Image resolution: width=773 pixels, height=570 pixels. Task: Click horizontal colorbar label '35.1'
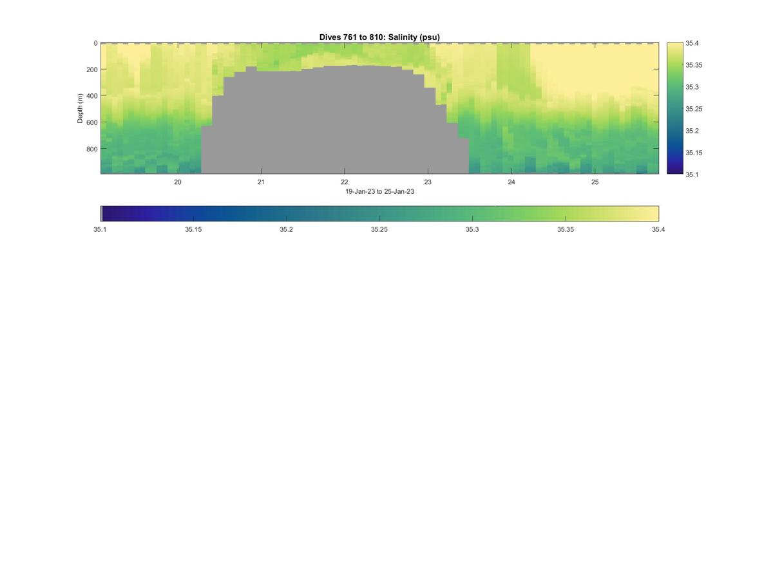pos(100,229)
